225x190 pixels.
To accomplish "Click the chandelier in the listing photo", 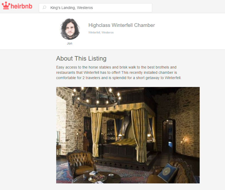I will point(97,97).
